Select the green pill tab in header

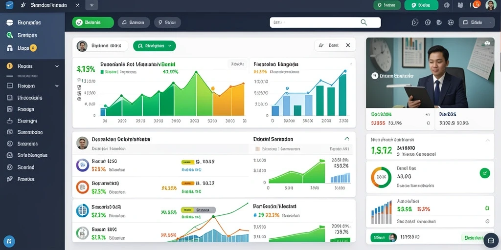tap(93, 22)
